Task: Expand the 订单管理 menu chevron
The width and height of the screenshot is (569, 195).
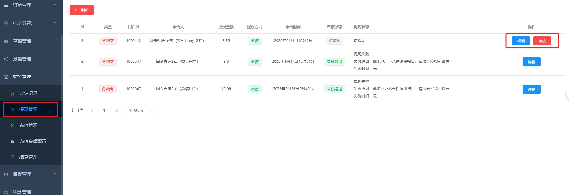Action: pyautogui.click(x=55, y=4)
